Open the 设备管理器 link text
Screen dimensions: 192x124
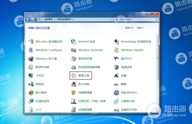(85, 110)
